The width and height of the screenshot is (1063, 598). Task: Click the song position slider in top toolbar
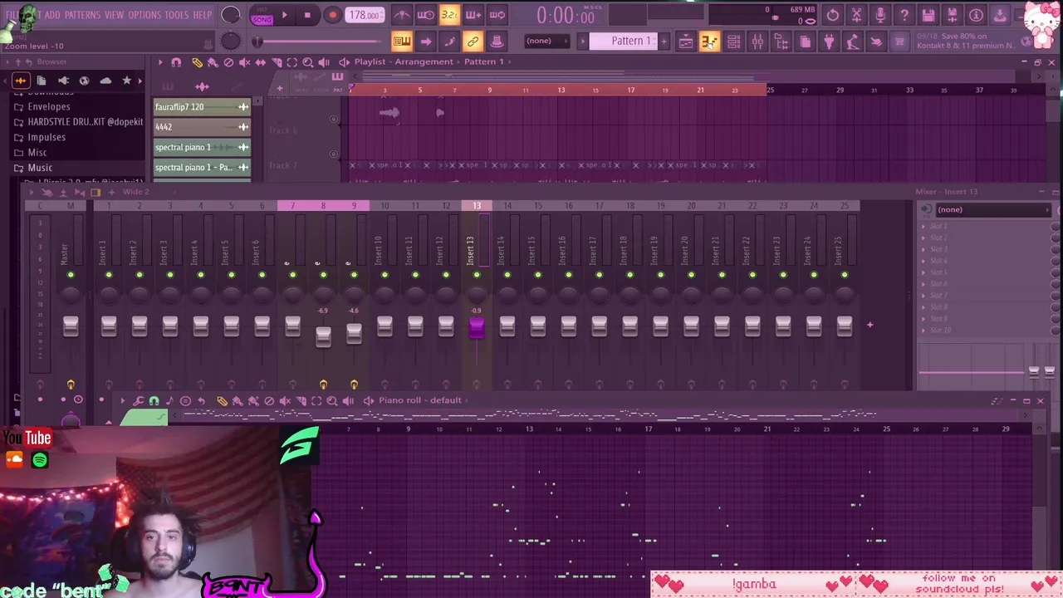click(320, 42)
